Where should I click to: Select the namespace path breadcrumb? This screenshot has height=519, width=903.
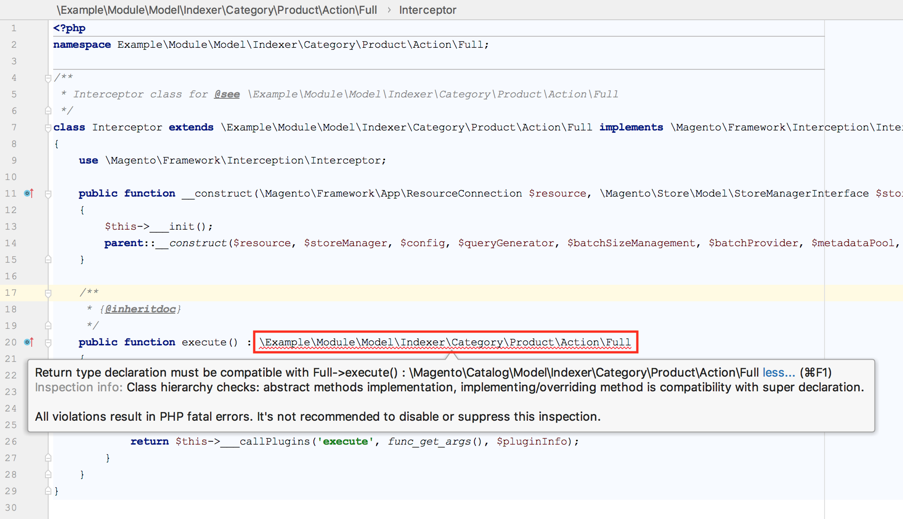point(217,10)
